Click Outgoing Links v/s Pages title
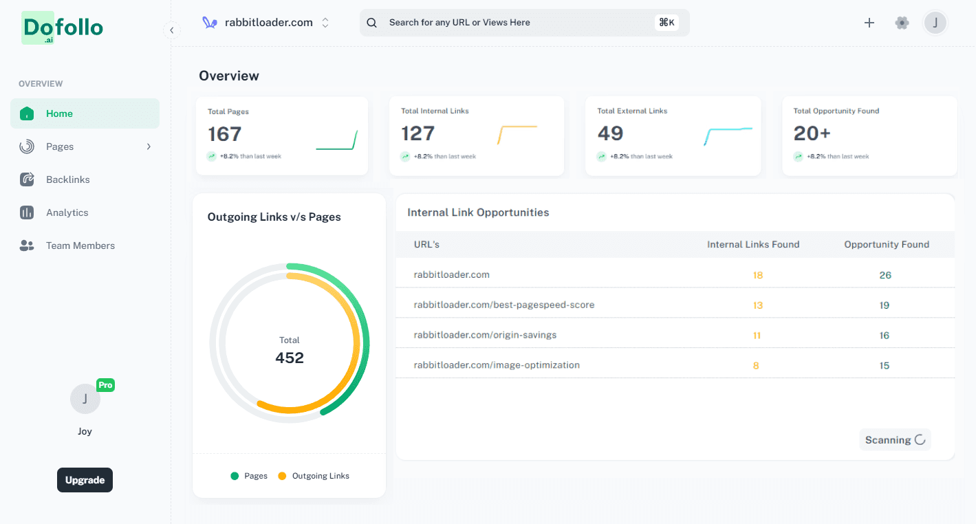Viewport: 976px width, 524px height. pos(274,217)
